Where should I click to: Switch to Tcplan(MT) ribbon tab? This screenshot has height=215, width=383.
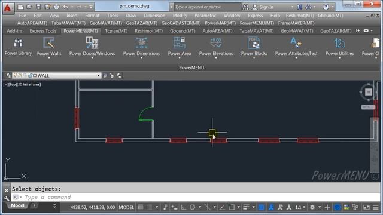[x=116, y=31]
